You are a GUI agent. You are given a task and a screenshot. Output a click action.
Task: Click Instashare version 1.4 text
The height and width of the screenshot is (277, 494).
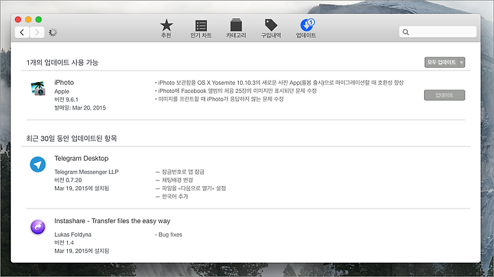click(x=64, y=243)
